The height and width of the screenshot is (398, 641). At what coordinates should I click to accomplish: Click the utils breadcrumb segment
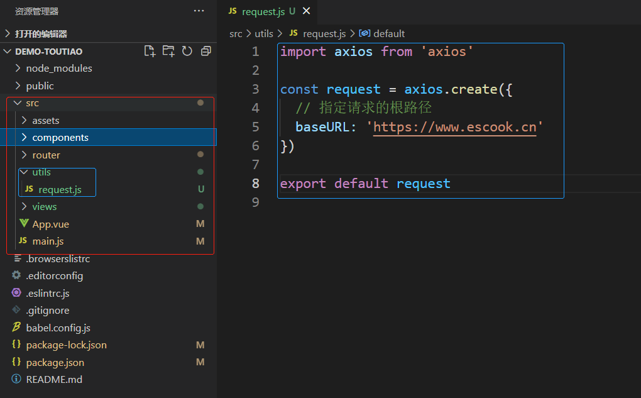pos(264,34)
